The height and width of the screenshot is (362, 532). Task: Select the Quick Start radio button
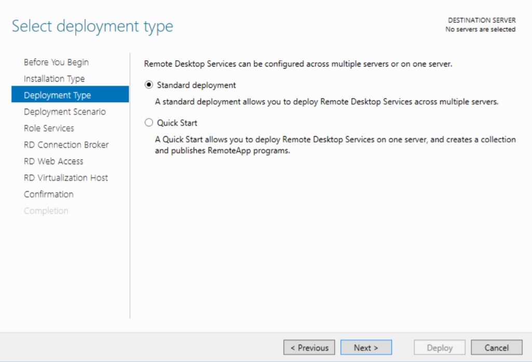click(x=148, y=123)
